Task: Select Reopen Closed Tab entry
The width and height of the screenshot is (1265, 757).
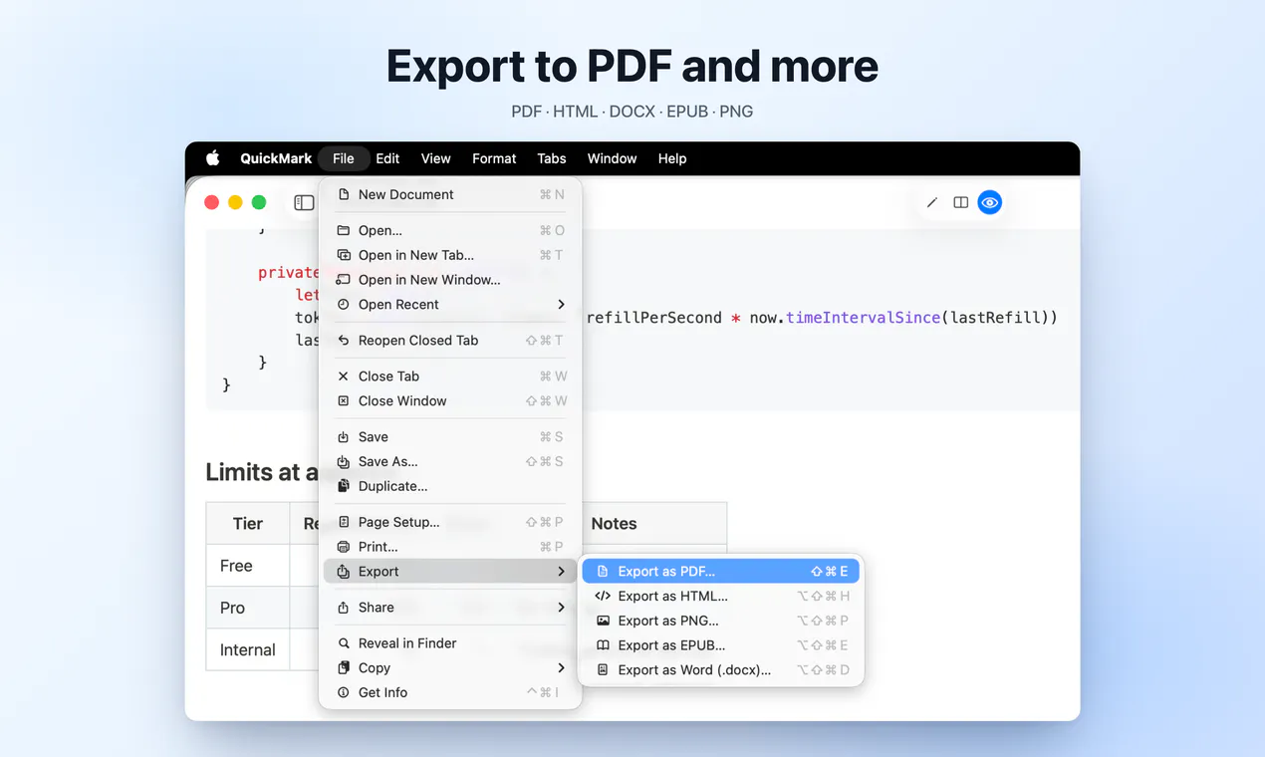Action: pyautogui.click(x=450, y=341)
